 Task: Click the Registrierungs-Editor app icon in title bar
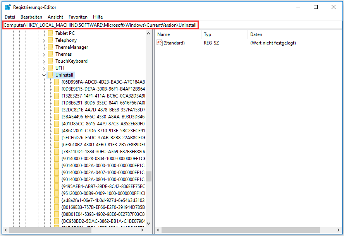pyautogui.click(x=8, y=7)
